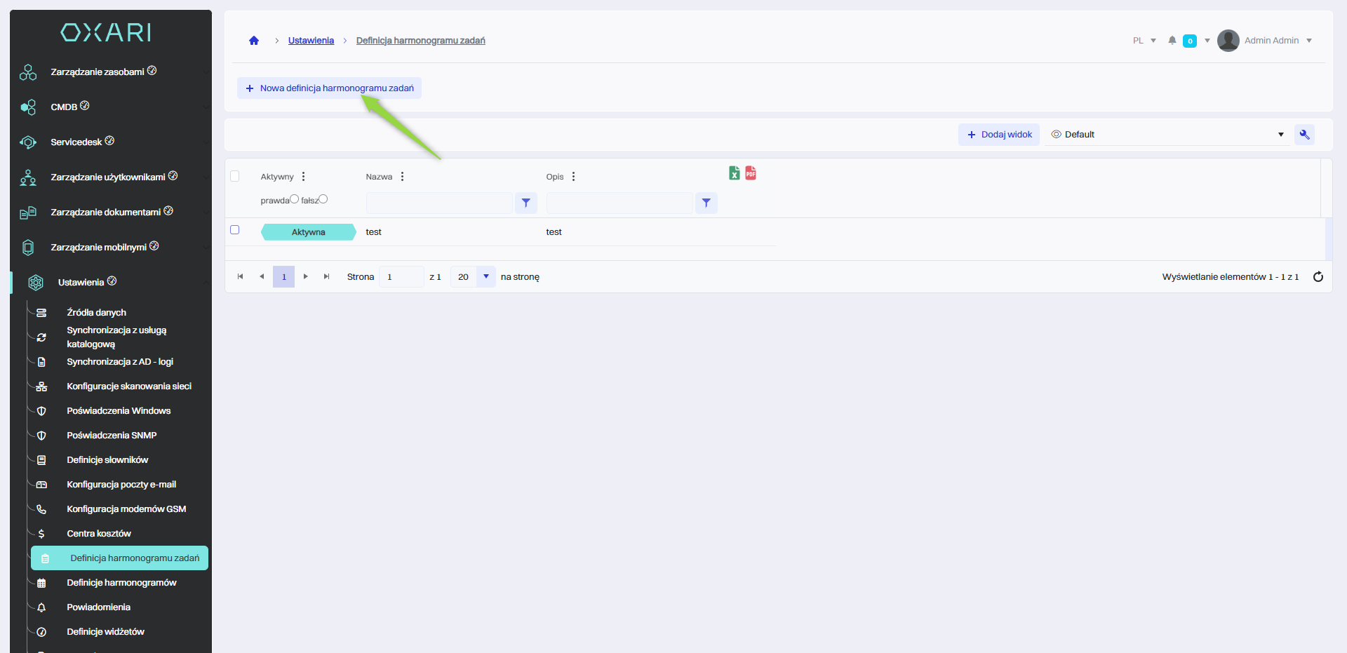Apply the Opis column filter
The image size is (1347, 653).
pyautogui.click(x=706, y=203)
